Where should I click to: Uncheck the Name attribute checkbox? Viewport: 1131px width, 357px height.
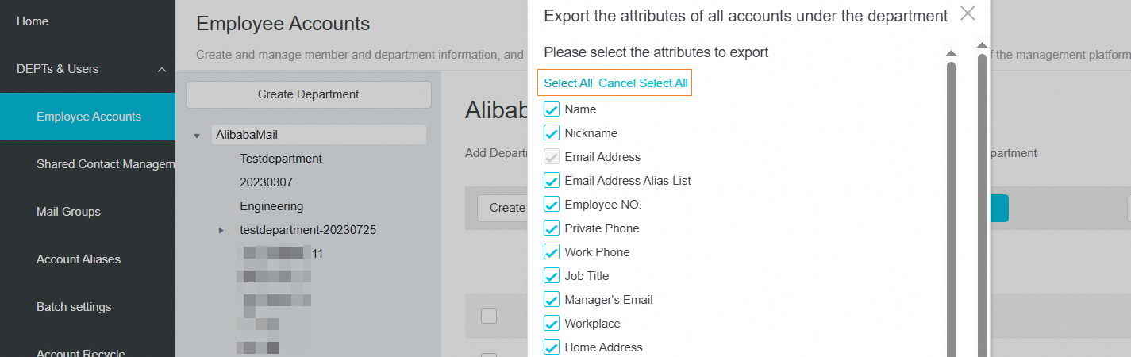click(552, 109)
